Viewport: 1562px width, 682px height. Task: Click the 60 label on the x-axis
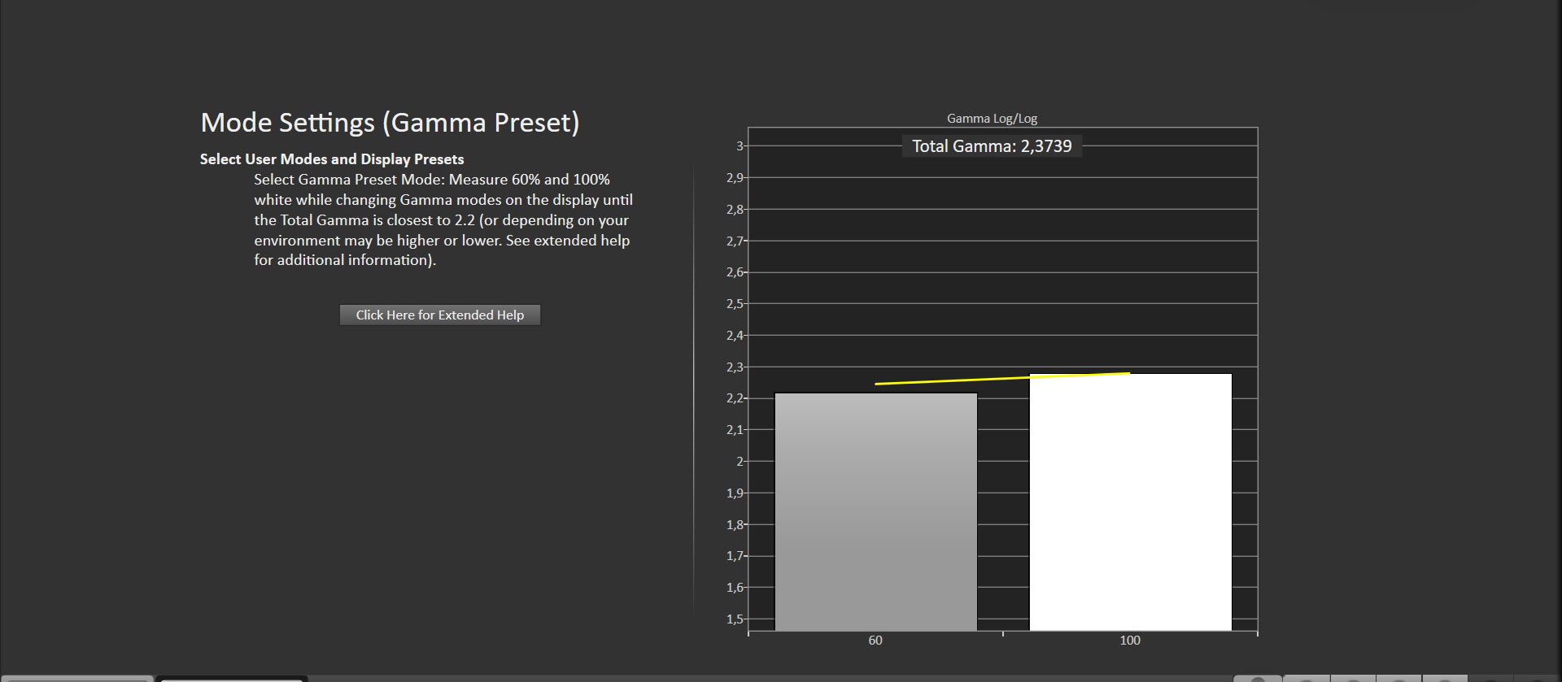point(875,641)
